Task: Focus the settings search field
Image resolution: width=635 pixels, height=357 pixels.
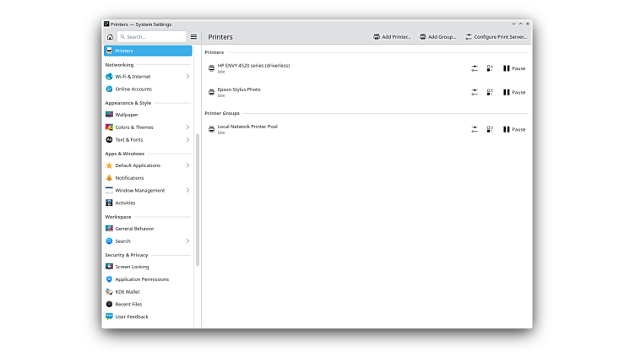Action: 154,37
